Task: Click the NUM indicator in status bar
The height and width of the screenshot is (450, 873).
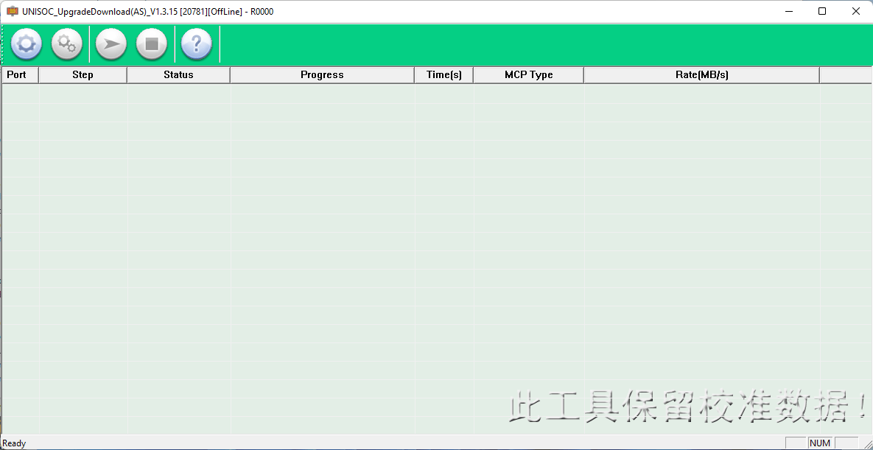Action: 820,443
